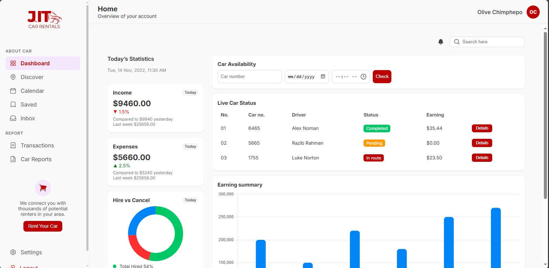The width and height of the screenshot is (549, 268).
Task: Open Car Reports
Action: (43, 159)
